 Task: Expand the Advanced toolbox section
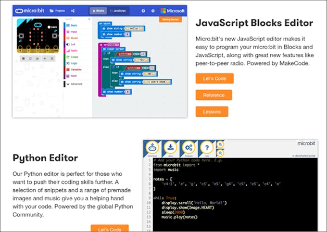pos(77,84)
